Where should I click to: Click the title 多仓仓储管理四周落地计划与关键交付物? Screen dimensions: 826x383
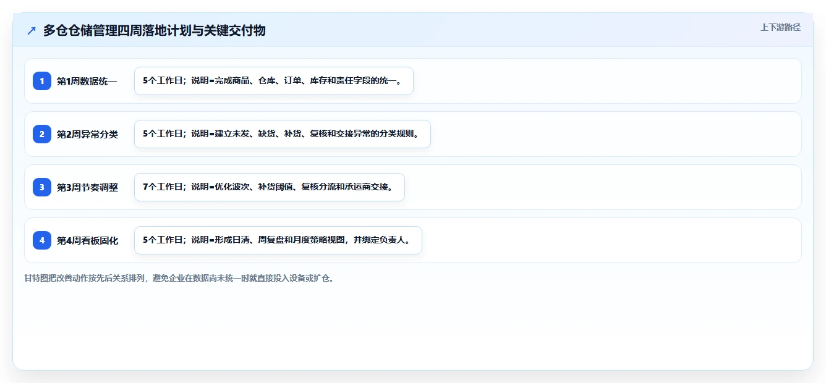coord(155,30)
